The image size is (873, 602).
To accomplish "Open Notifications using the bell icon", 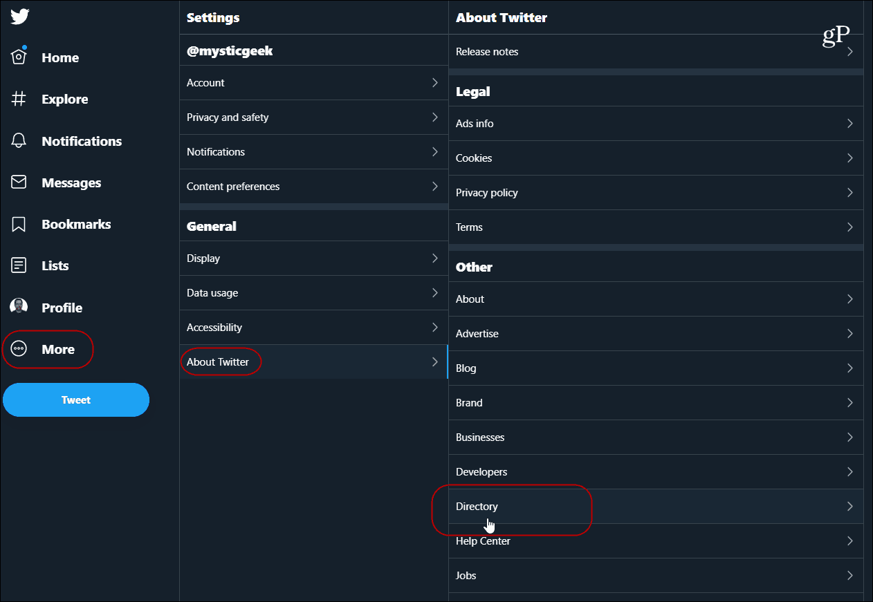I will (19, 141).
